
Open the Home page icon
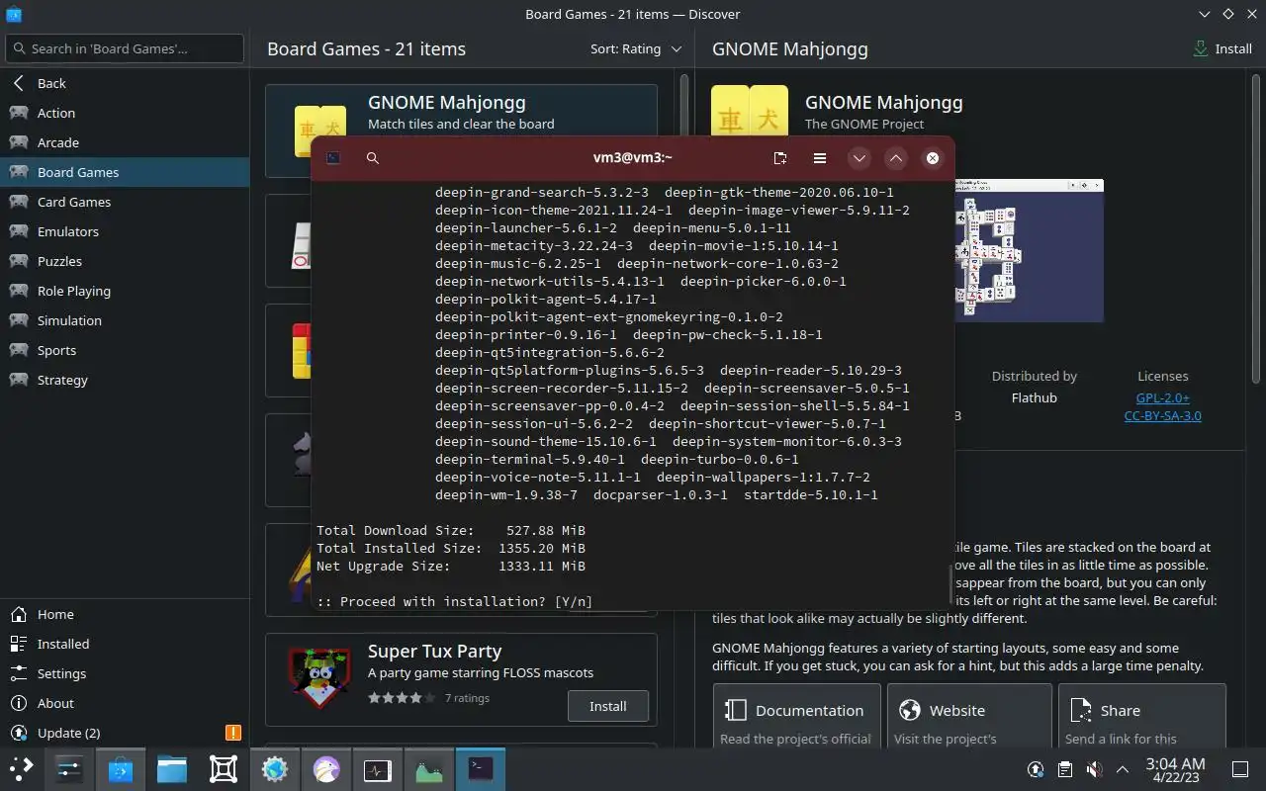19,614
